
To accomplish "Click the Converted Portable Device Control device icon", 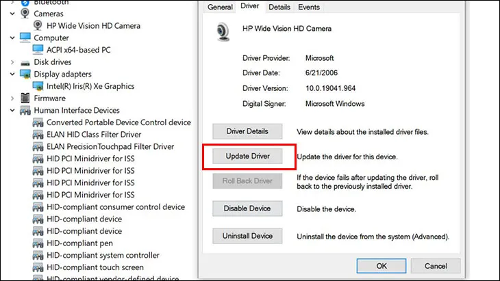I will (38, 122).
